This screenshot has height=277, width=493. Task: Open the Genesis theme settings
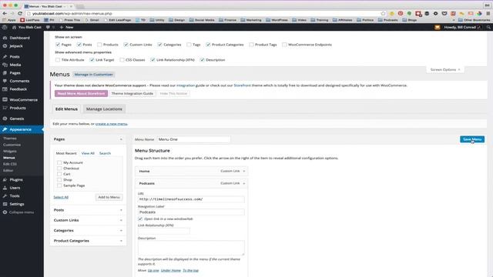[x=17, y=118]
